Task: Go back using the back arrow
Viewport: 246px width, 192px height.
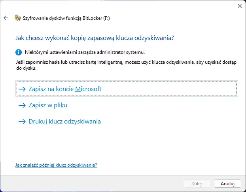Action: [6, 18]
